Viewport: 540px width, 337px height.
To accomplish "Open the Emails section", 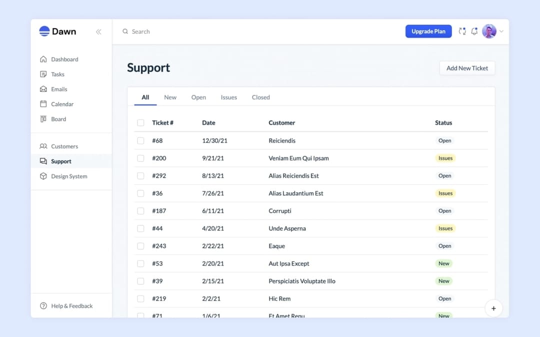I will coord(59,89).
